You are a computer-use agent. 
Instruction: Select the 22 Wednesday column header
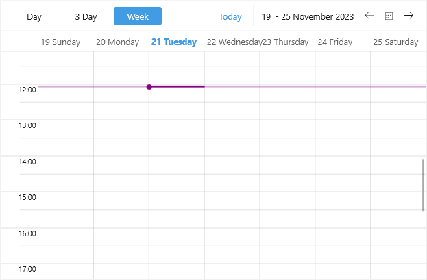(x=234, y=42)
